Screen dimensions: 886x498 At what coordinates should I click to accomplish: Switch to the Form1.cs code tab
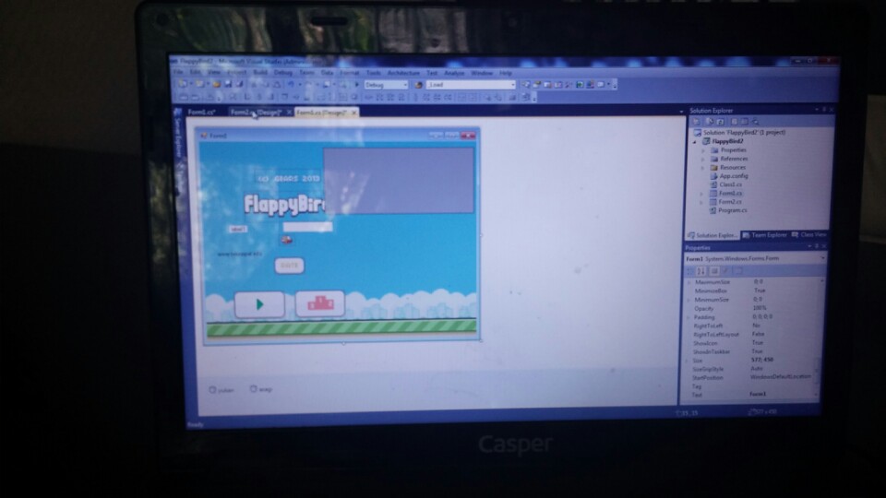coord(202,113)
